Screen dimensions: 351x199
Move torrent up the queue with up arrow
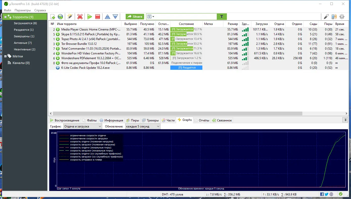(107, 17)
